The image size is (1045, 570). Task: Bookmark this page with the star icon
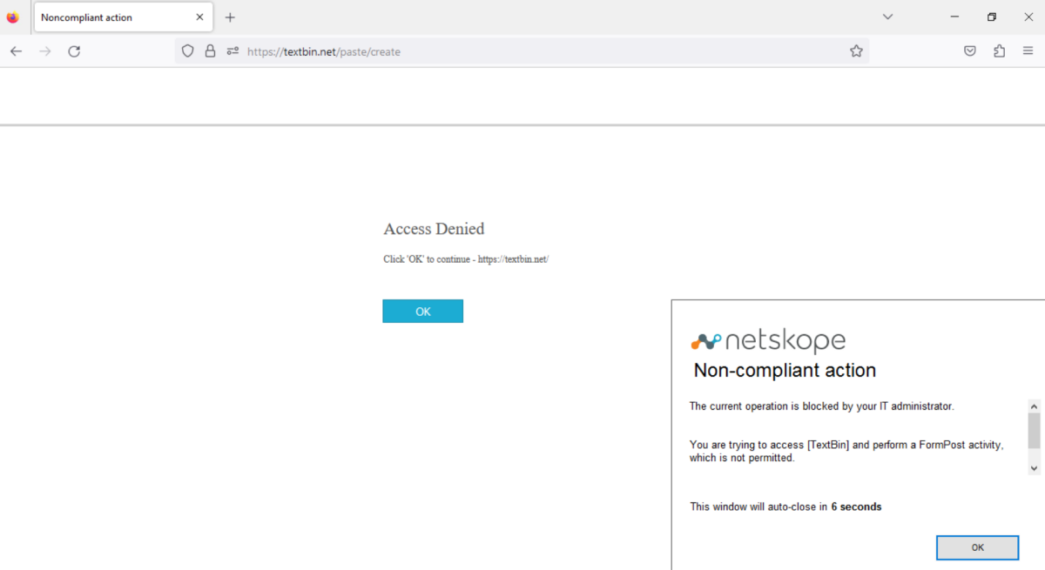pos(856,51)
